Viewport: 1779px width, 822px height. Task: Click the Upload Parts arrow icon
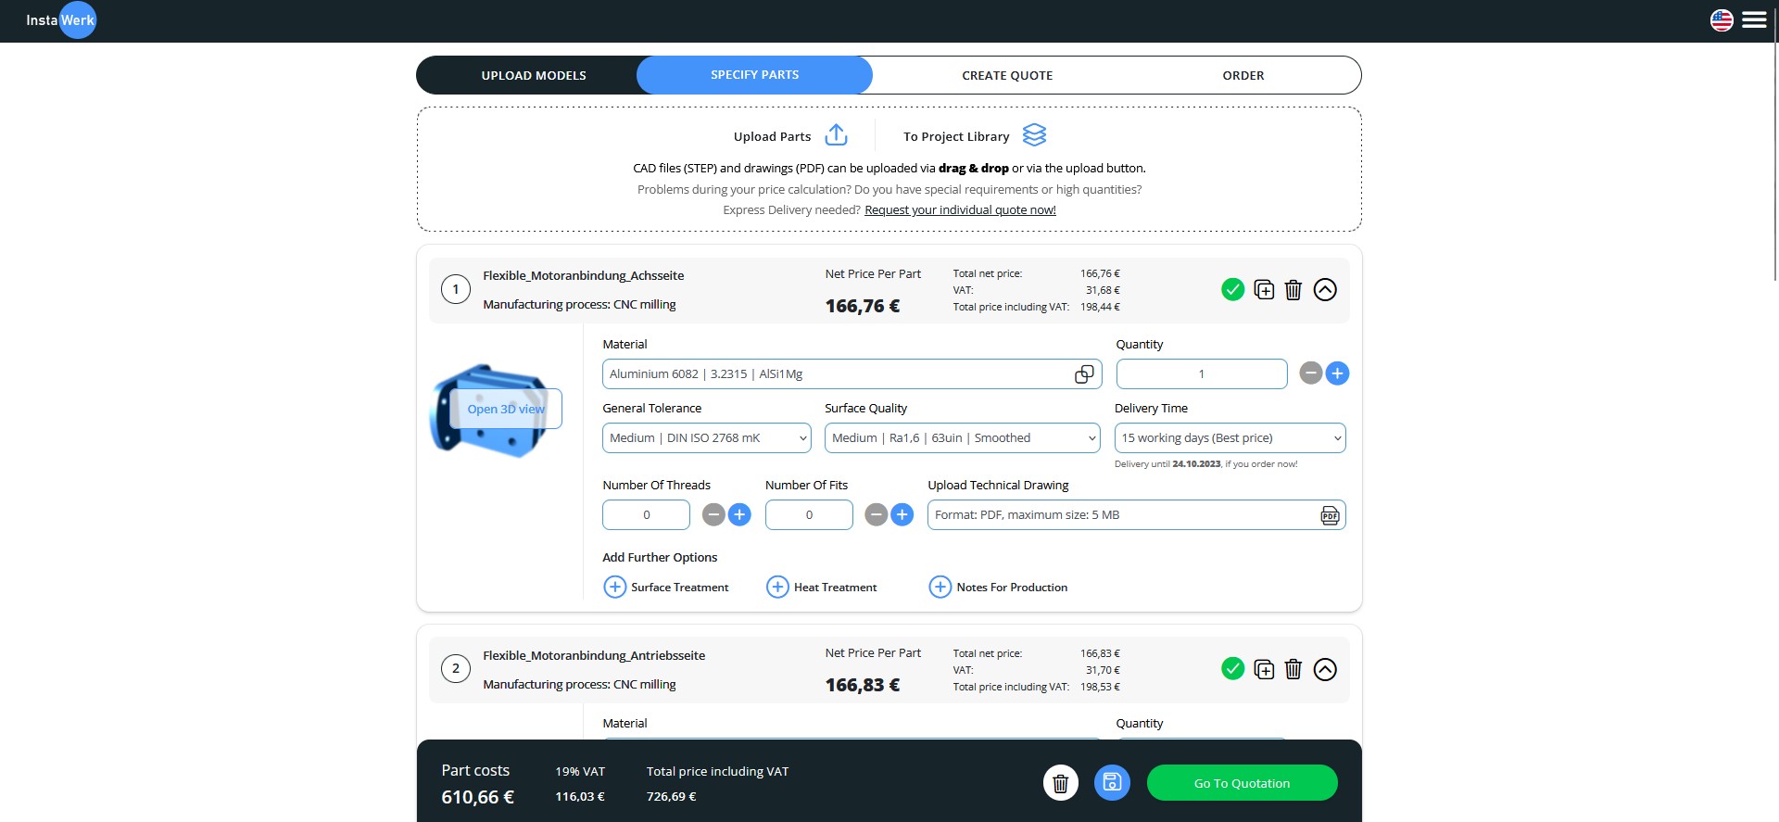[x=836, y=135]
